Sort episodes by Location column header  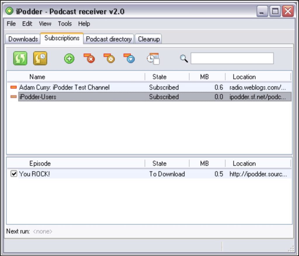pyautogui.click(x=258, y=164)
